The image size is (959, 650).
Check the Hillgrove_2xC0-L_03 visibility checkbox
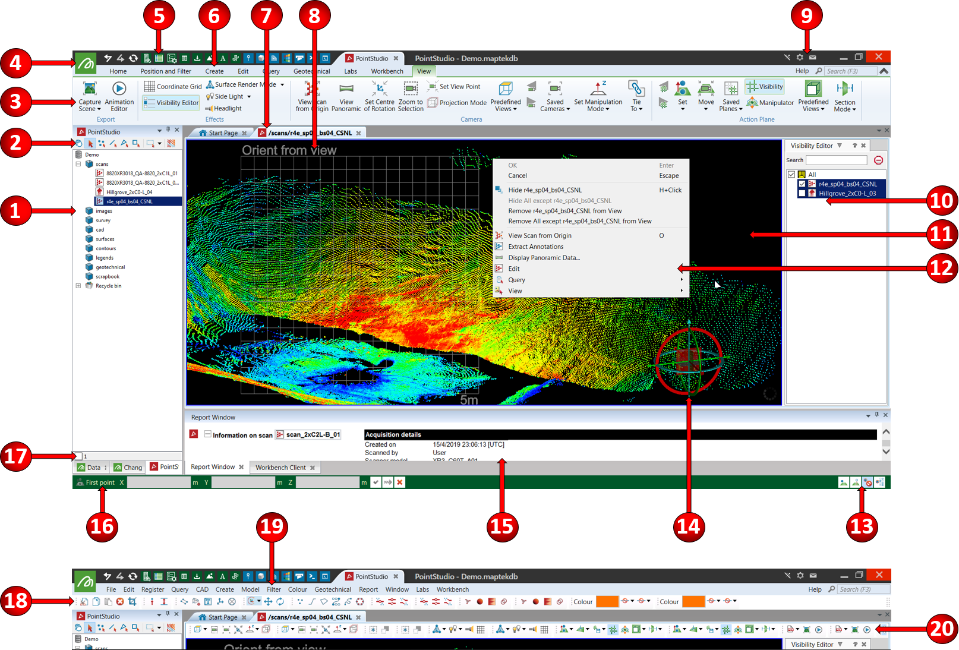point(802,194)
